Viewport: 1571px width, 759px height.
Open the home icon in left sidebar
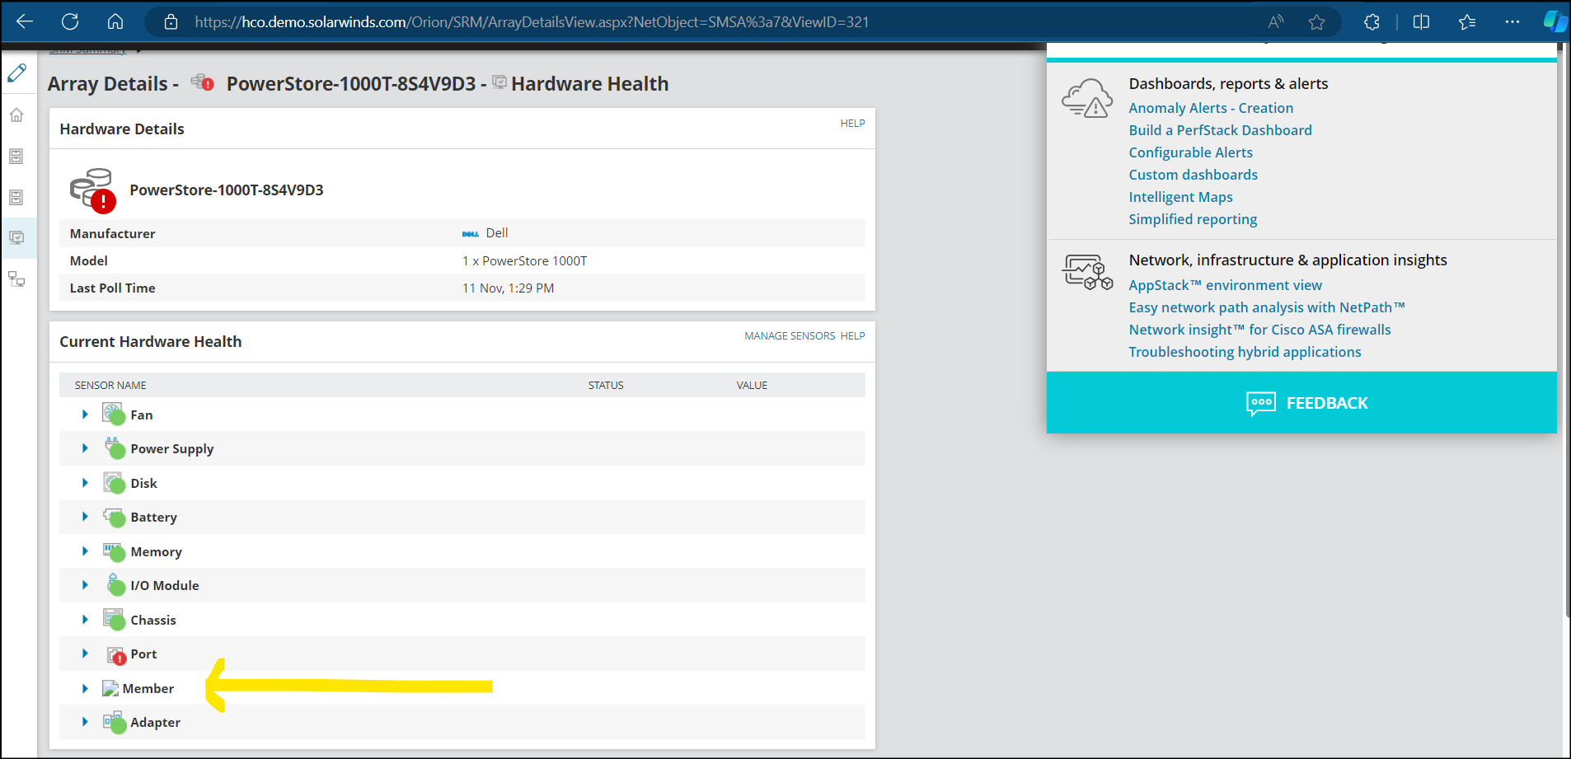(x=16, y=115)
